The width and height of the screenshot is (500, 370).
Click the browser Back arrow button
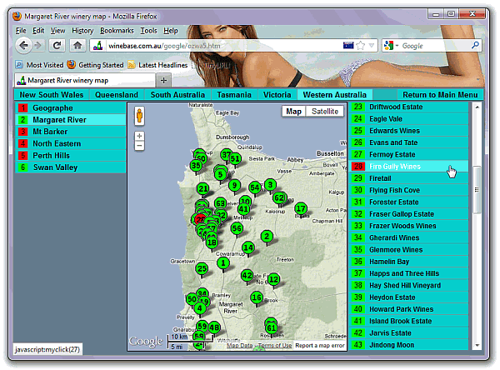click(x=23, y=46)
